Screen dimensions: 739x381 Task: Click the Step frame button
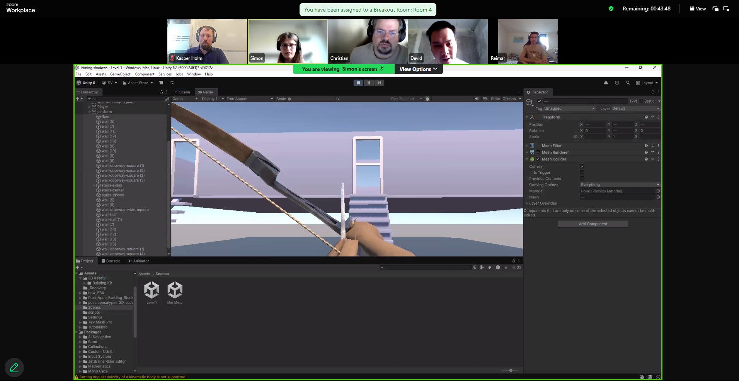pos(379,83)
